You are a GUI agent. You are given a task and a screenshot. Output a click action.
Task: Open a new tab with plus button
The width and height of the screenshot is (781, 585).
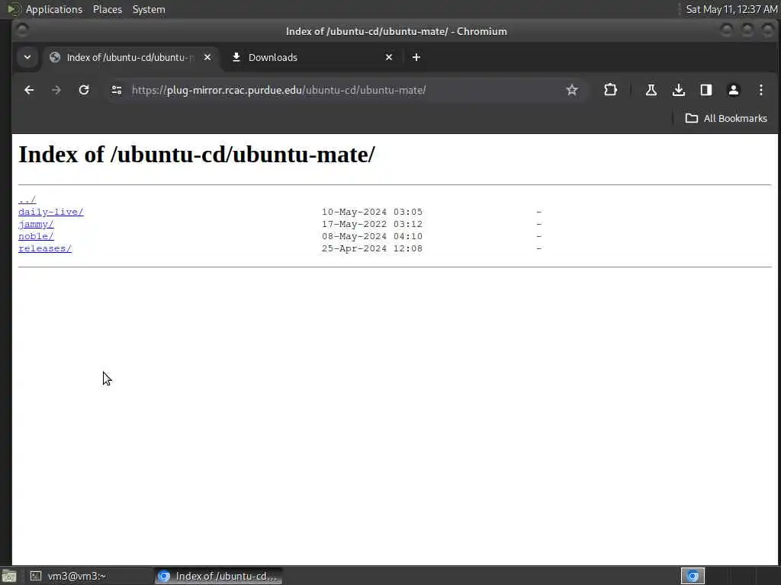(416, 57)
